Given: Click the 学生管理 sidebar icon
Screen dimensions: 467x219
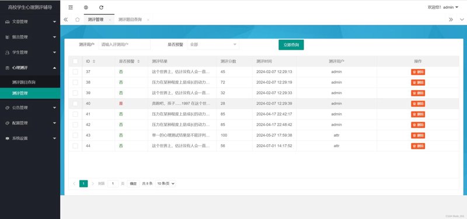Looking at the screenshot, I should click(x=8, y=53).
